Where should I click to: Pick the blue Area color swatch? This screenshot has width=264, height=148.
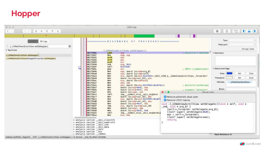click(229, 73)
